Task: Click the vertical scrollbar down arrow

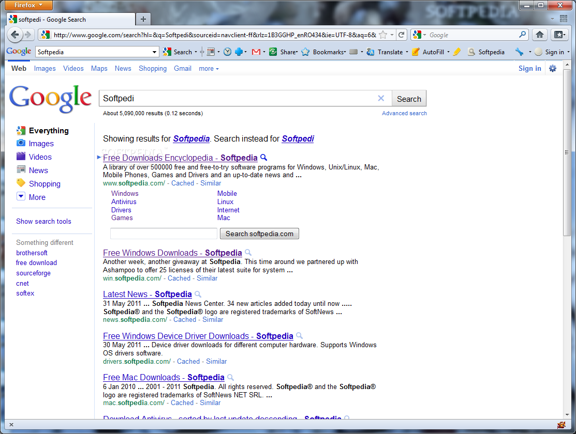Action: point(567,414)
